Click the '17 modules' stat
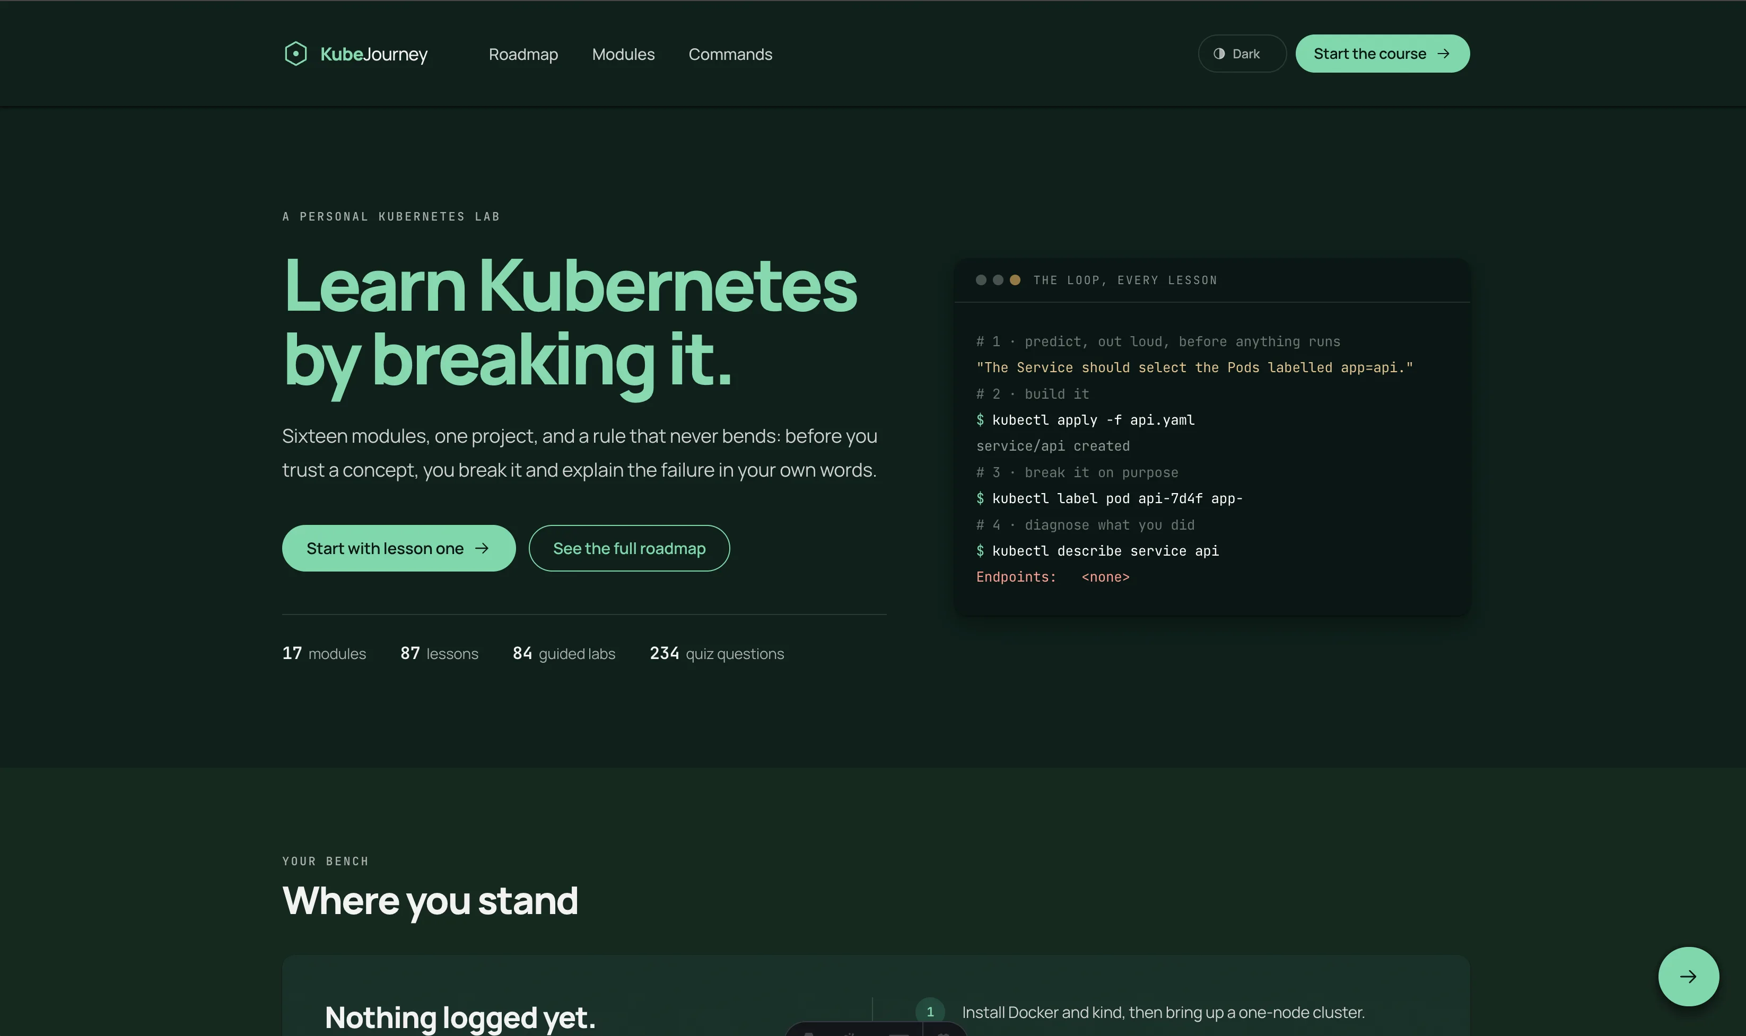Screen dimensions: 1746x1036 pos(324,653)
